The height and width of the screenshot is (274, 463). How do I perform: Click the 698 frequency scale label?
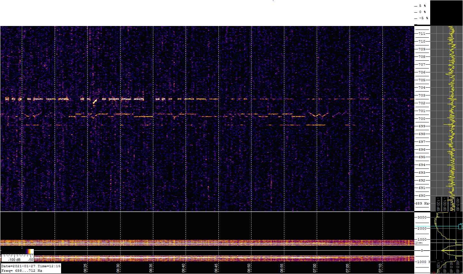pos(422,134)
